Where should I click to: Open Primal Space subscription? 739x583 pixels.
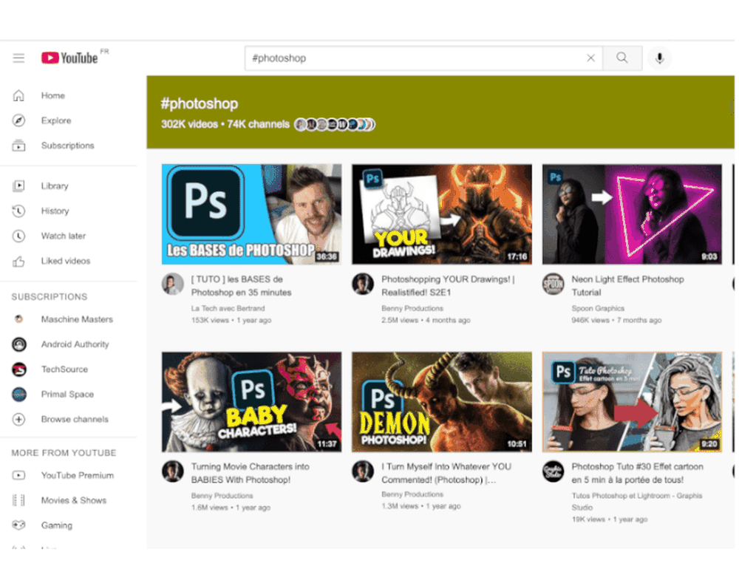[69, 395]
